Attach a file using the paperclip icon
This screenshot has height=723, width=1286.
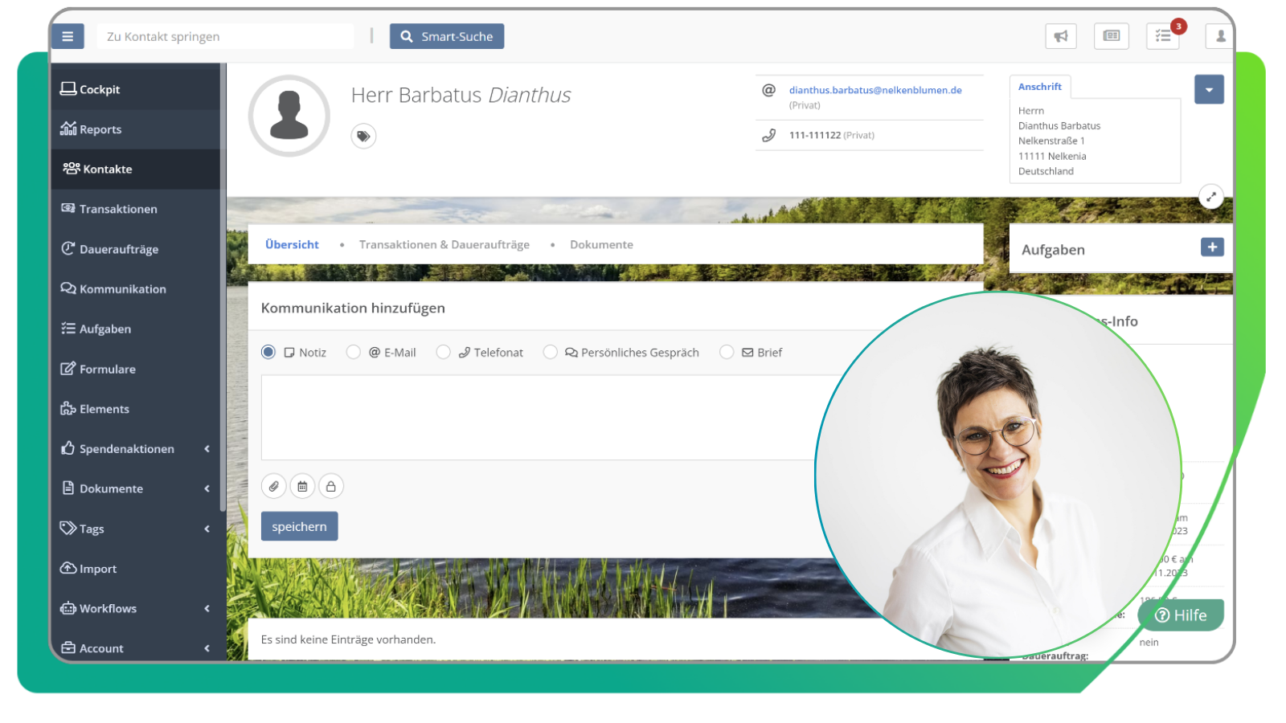(274, 486)
